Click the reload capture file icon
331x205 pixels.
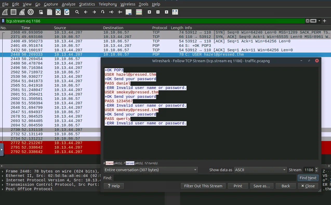tap(67, 12)
